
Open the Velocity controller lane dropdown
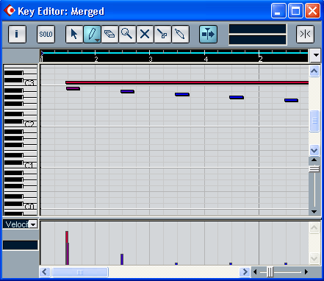pos(33,224)
